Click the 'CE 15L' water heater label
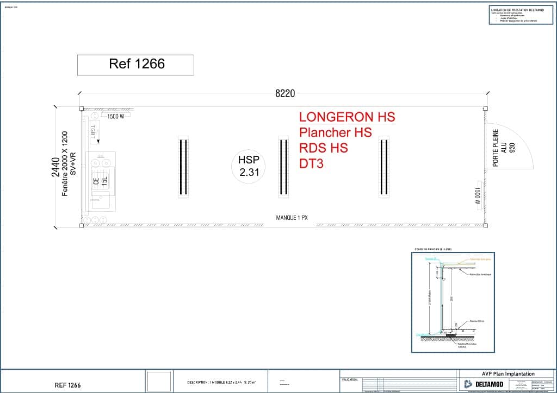The width and height of the screenshot is (557, 393). [x=100, y=180]
